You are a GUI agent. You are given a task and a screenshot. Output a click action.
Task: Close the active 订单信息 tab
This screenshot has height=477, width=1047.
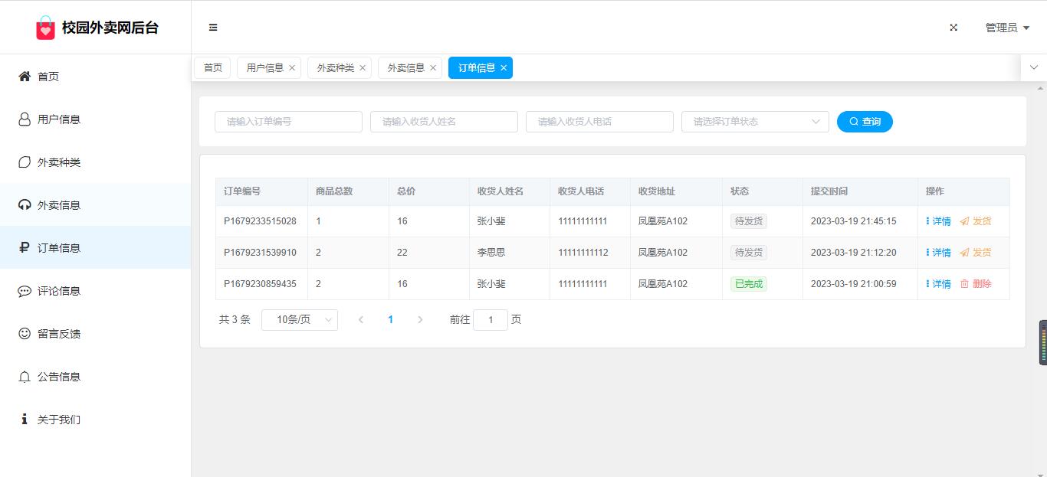(x=504, y=68)
